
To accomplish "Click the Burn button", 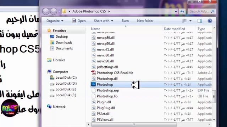I will click(125, 21).
